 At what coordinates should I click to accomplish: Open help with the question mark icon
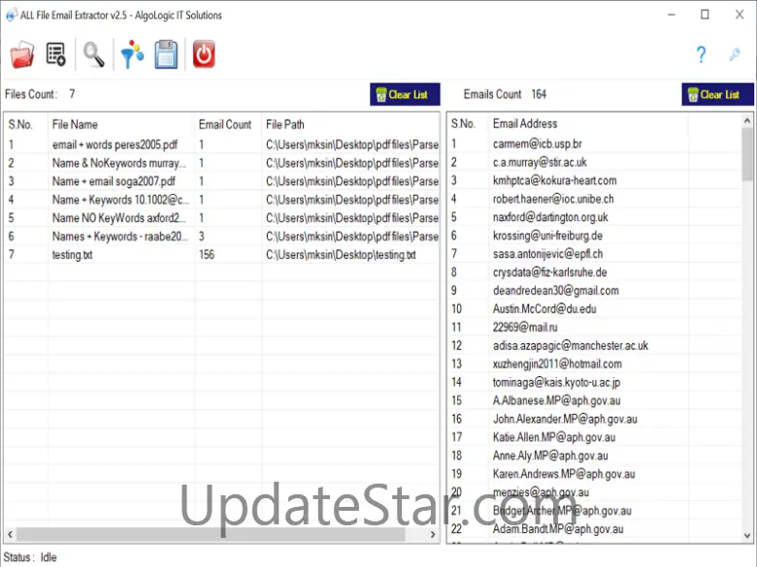point(701,54)
